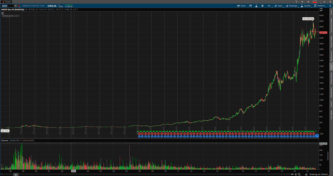
Task: Click the undo arrow icon
Action: 296,2
